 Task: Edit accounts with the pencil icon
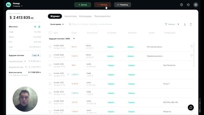point(39,27)
